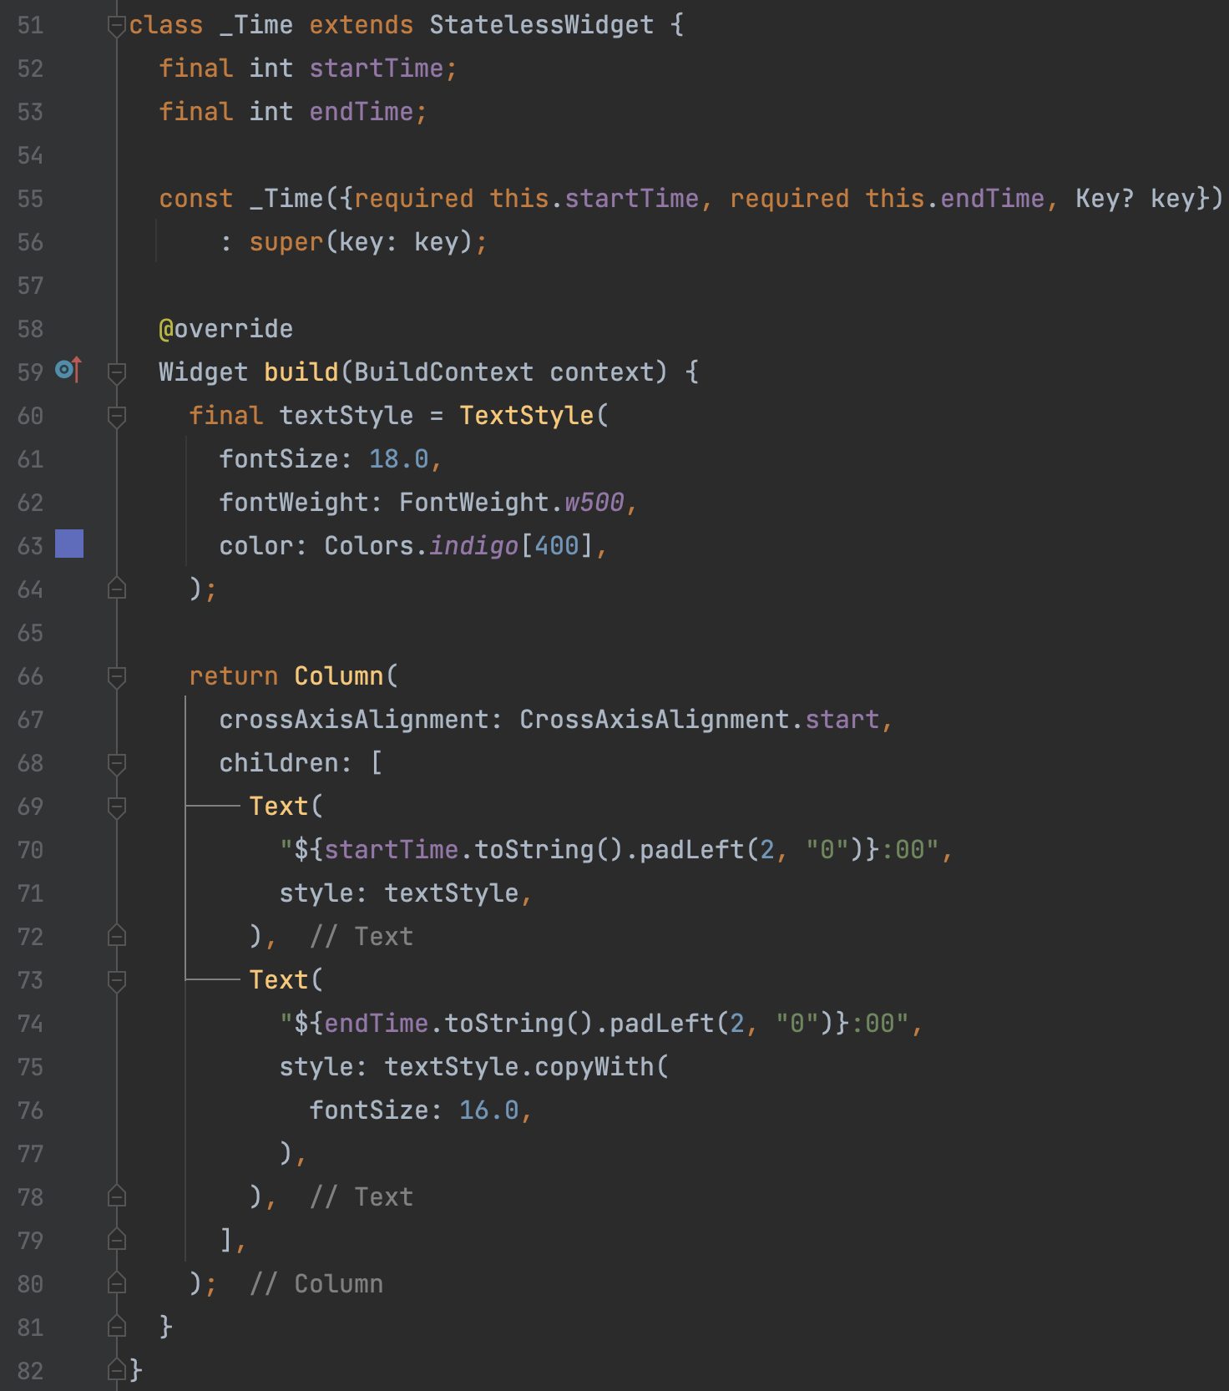Viewport: 1229px width, 1391px height.
Task: Collapse the Column widget at line 66
Action: (117, 676)
